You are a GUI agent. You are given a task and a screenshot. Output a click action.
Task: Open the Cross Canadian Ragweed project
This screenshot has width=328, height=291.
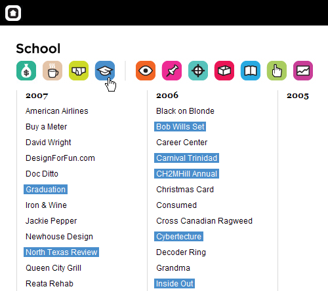[x=204, y=221]
